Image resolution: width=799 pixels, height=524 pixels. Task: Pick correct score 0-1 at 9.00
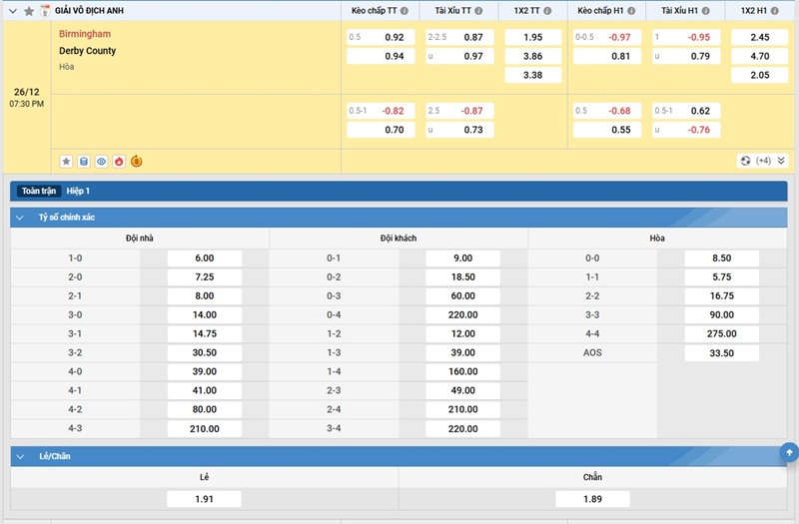coord(462,259)
